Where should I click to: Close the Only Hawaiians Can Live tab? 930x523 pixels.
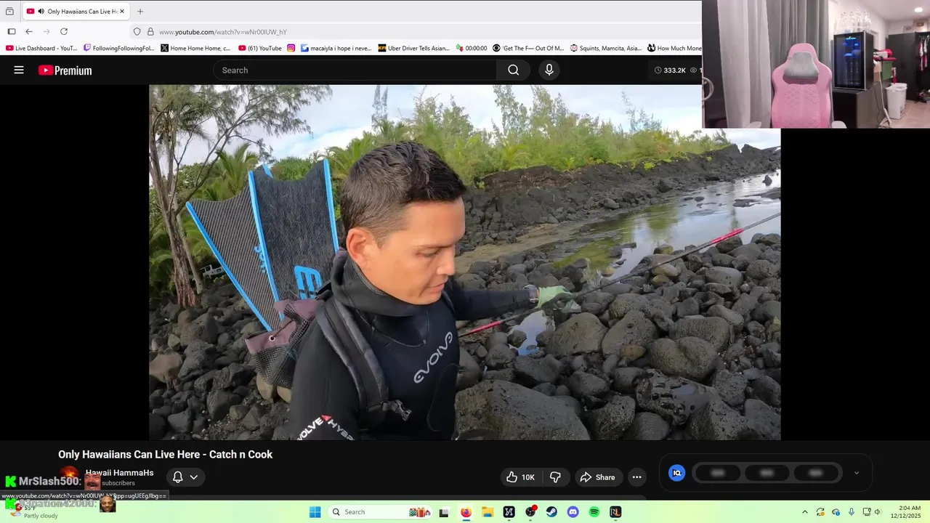pyautogui.click(x=122, y=12)
